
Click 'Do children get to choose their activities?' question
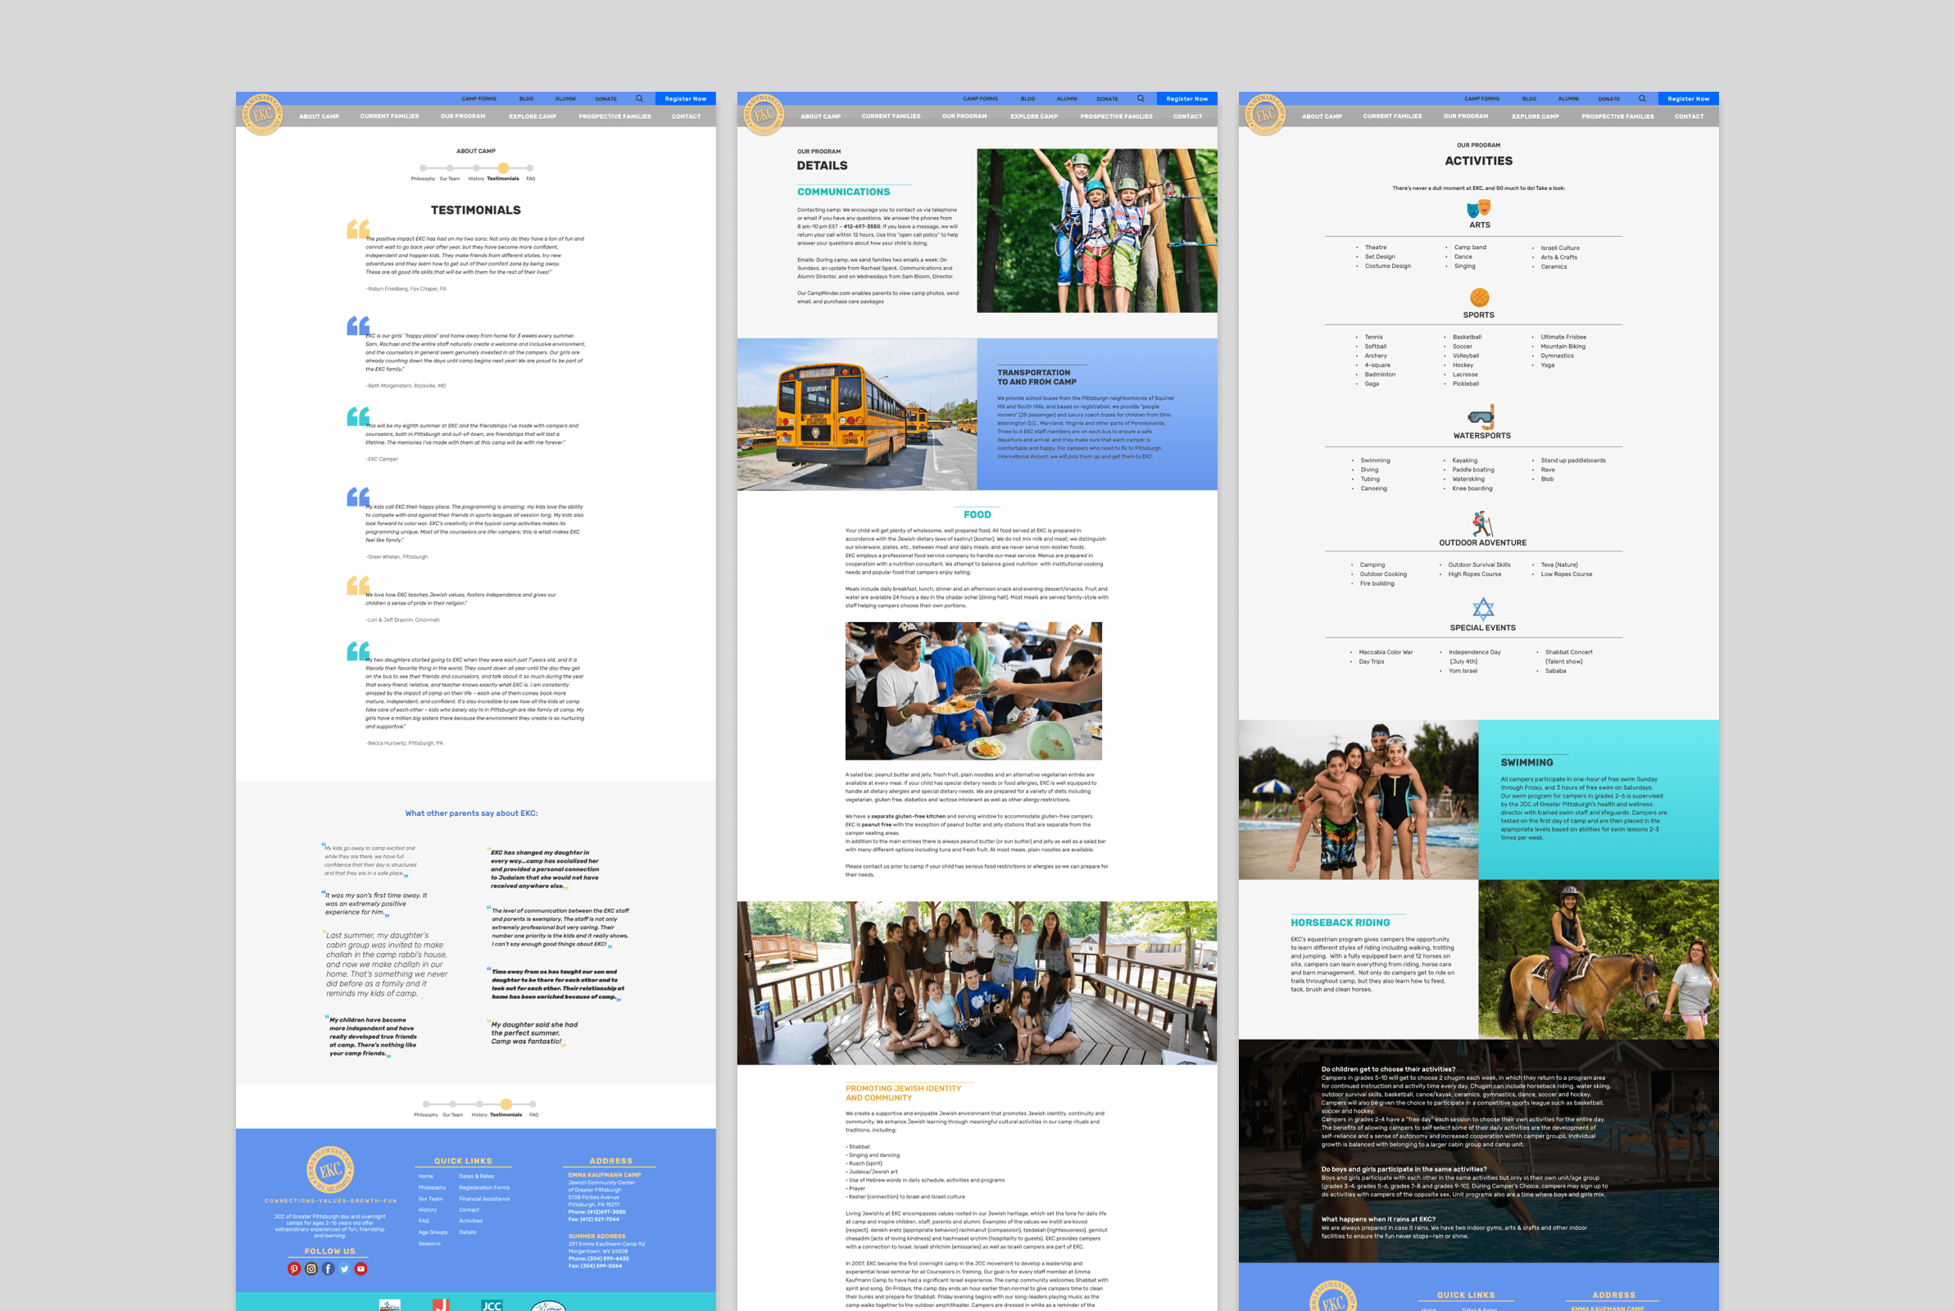(x=1387, y=1069)
